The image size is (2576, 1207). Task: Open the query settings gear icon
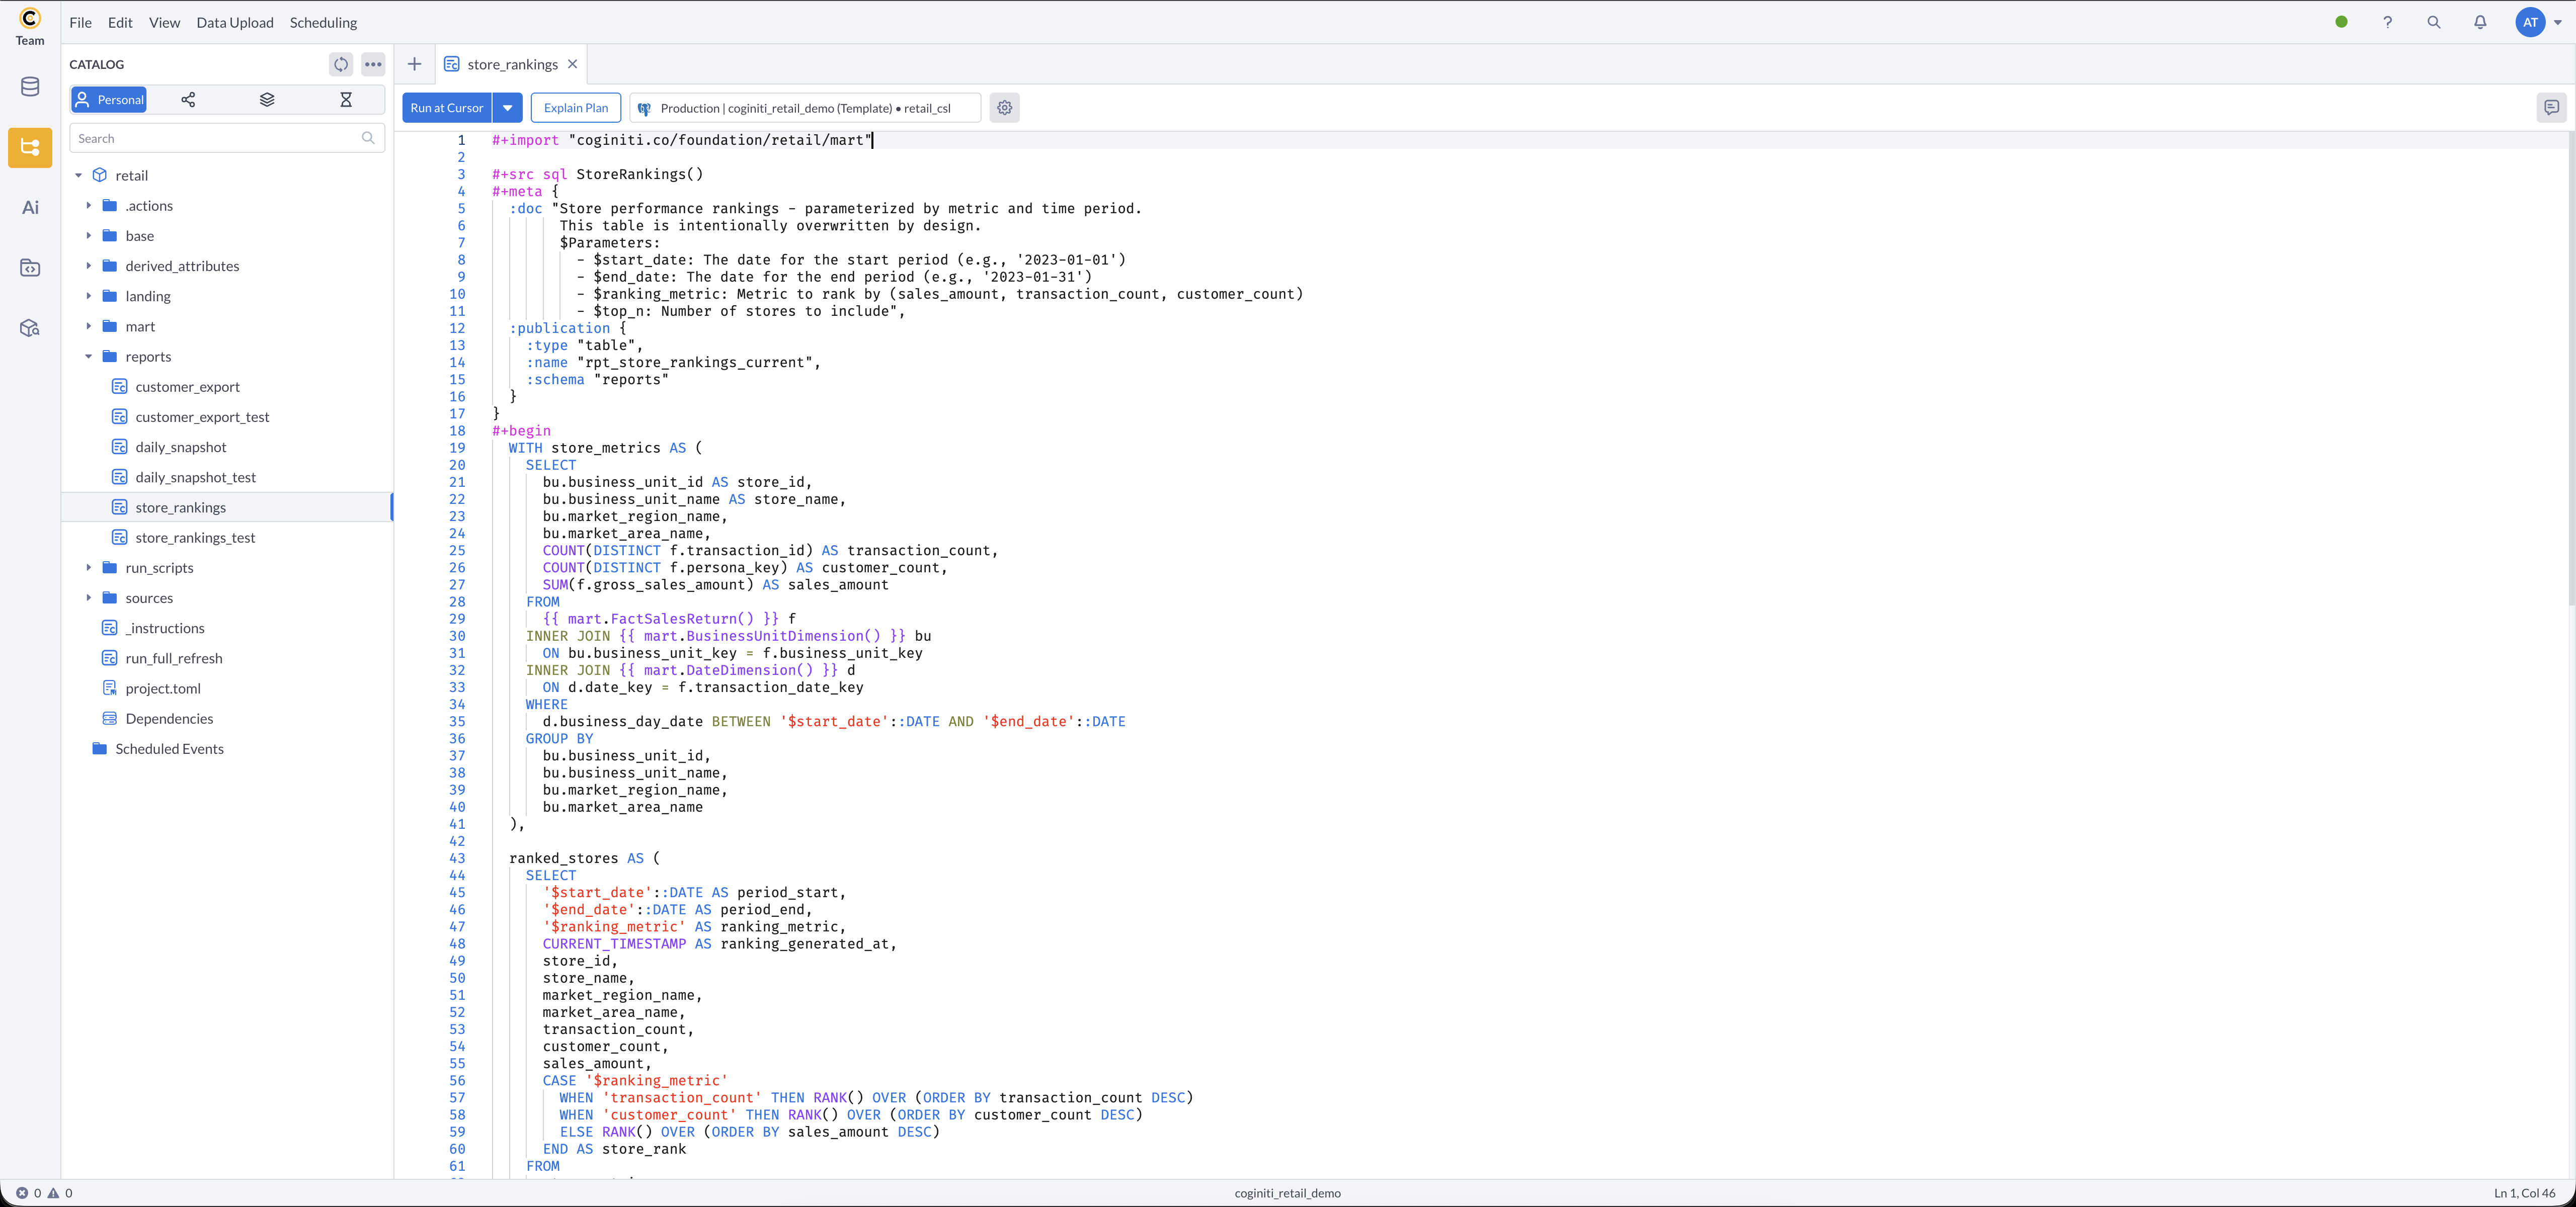click(1004, 108)
